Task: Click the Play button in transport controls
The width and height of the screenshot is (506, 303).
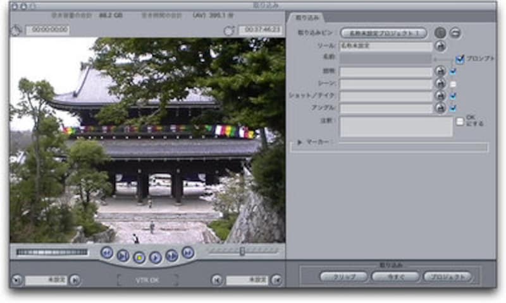Action: [x=155, y=256]
